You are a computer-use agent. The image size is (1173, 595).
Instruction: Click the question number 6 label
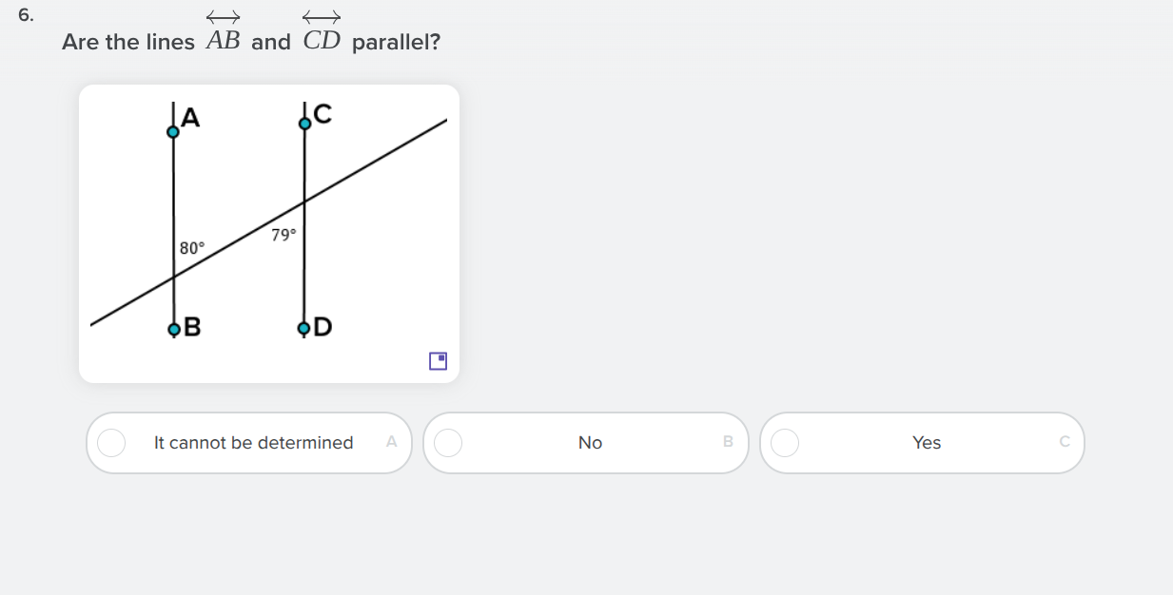click(26, 14)
